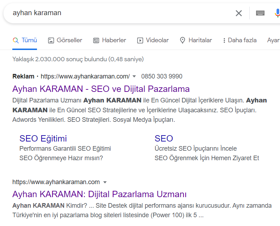
Task: Click 'SEO Öğrenmeye Hazır mısın?' text
Action: tap(61, 158)
